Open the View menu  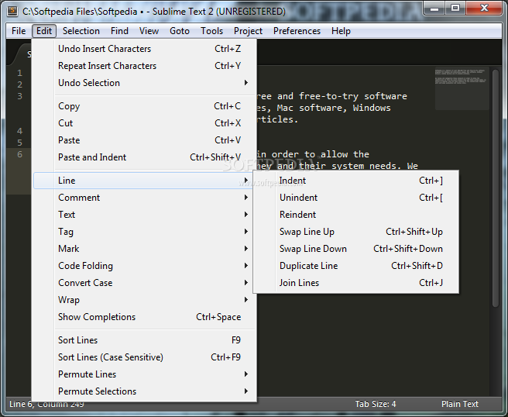149,31
